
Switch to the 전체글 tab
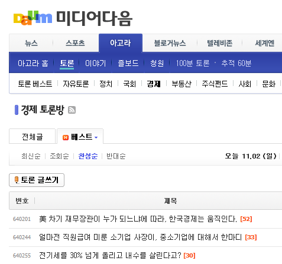pos(32,137)
